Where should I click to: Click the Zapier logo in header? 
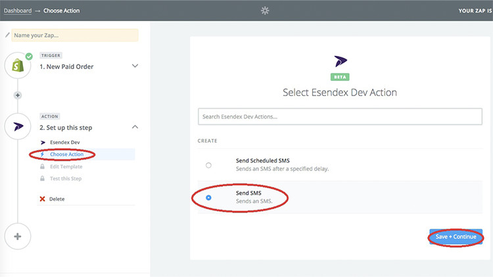tap(265, 11)
